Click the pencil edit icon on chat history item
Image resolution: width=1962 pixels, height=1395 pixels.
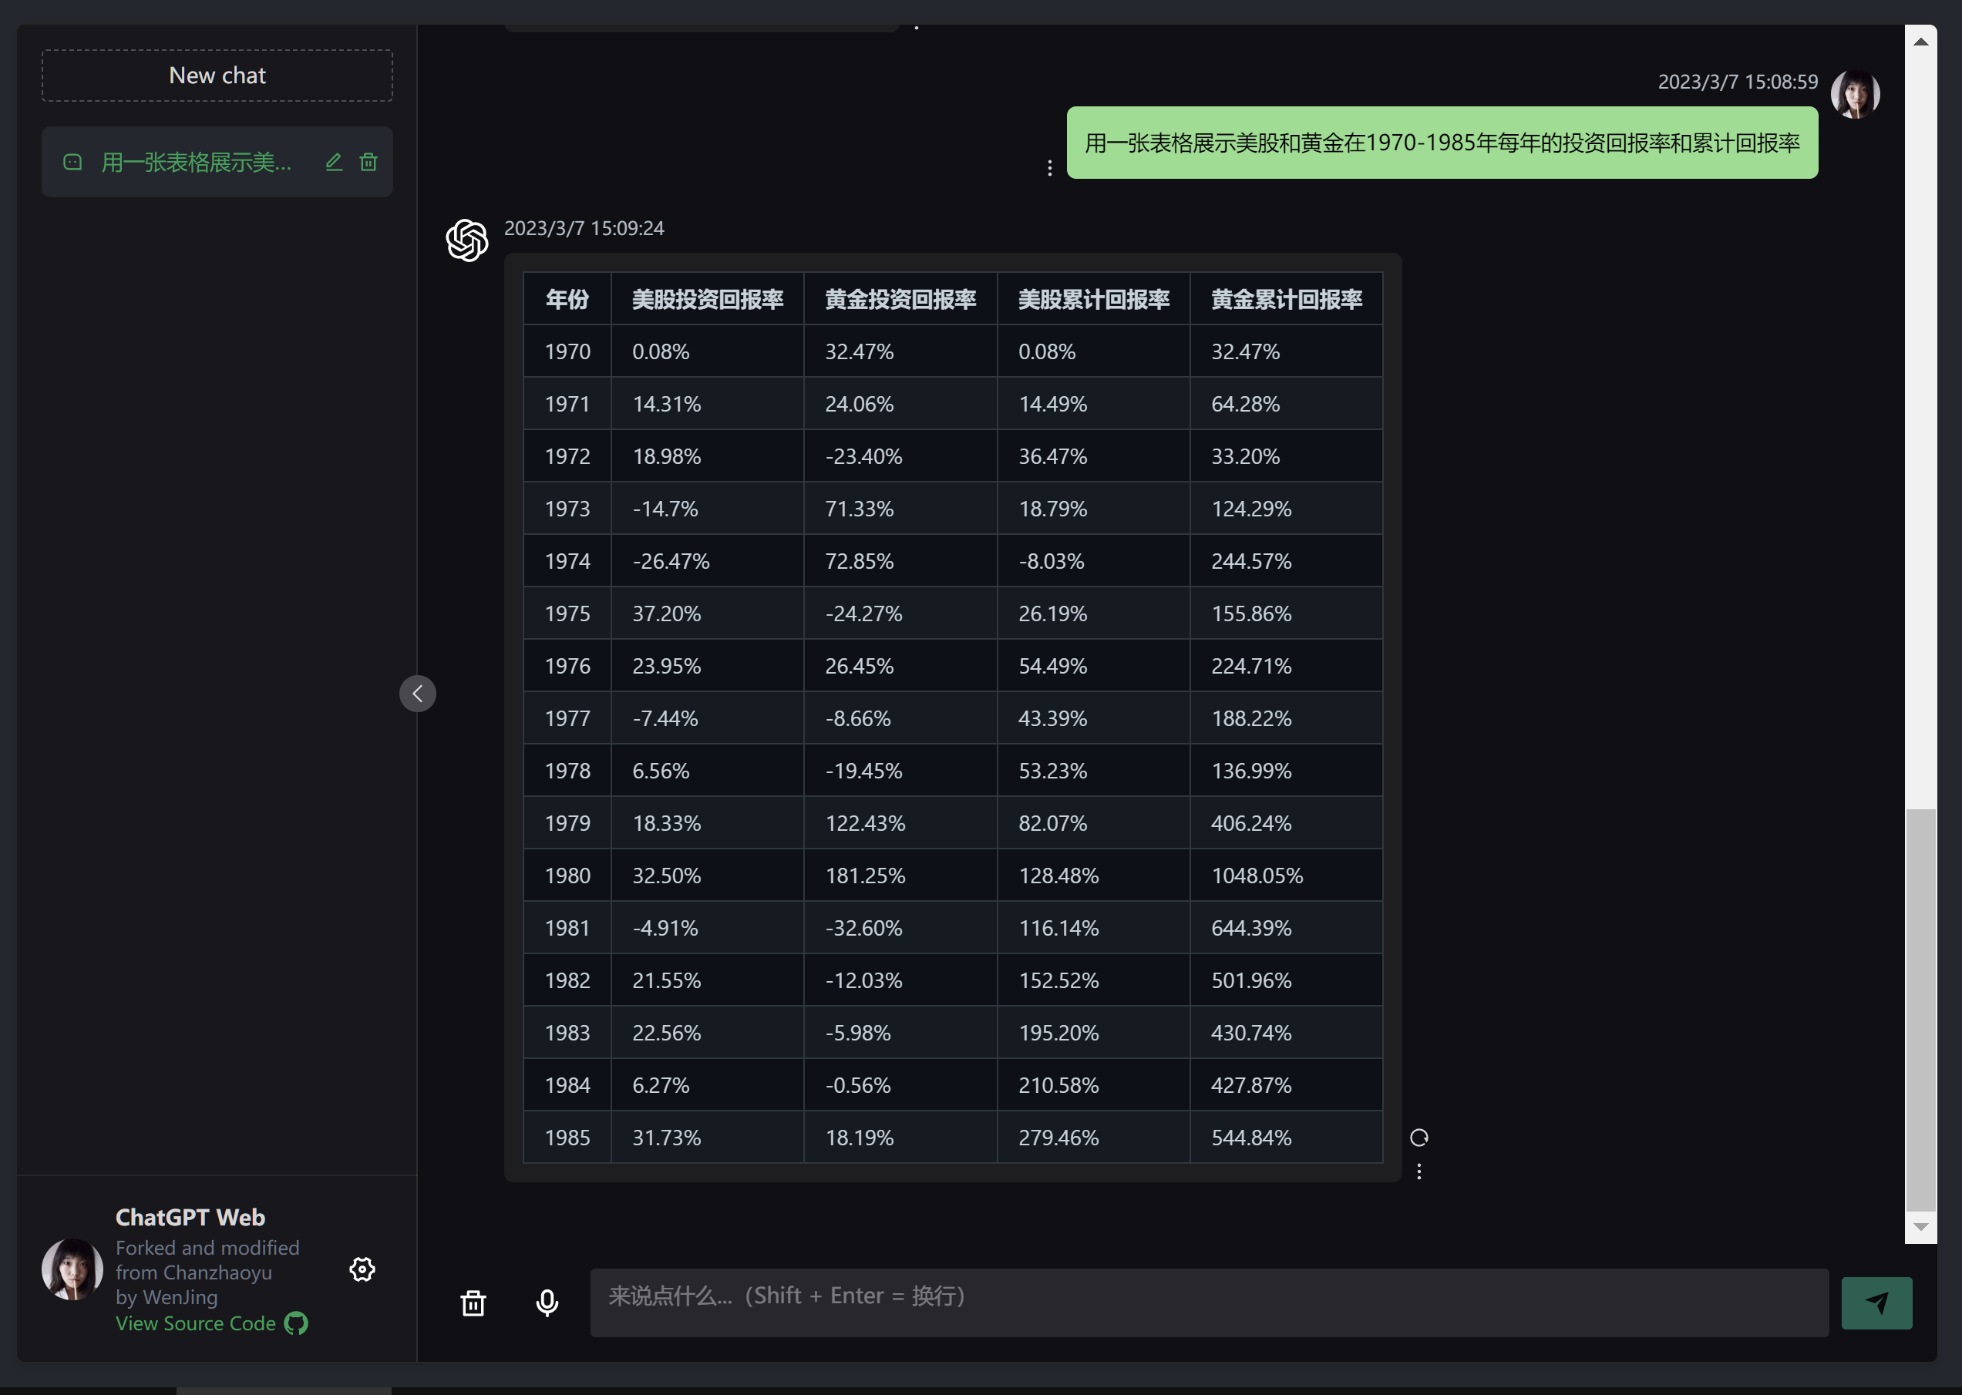point(334,163)
